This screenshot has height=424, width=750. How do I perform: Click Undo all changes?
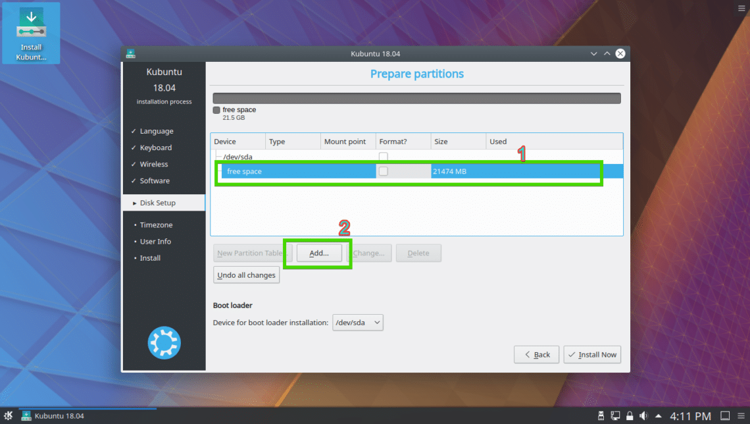click(246, 275)
